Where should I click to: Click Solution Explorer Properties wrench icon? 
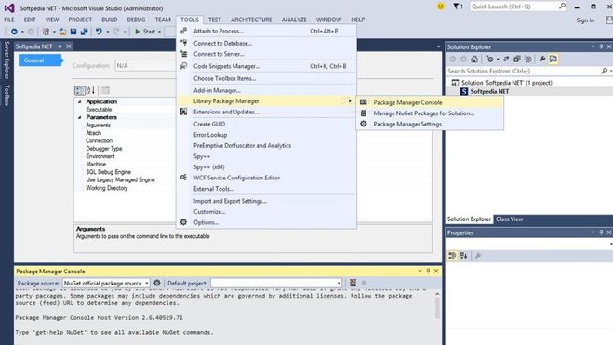click(542, 59)
